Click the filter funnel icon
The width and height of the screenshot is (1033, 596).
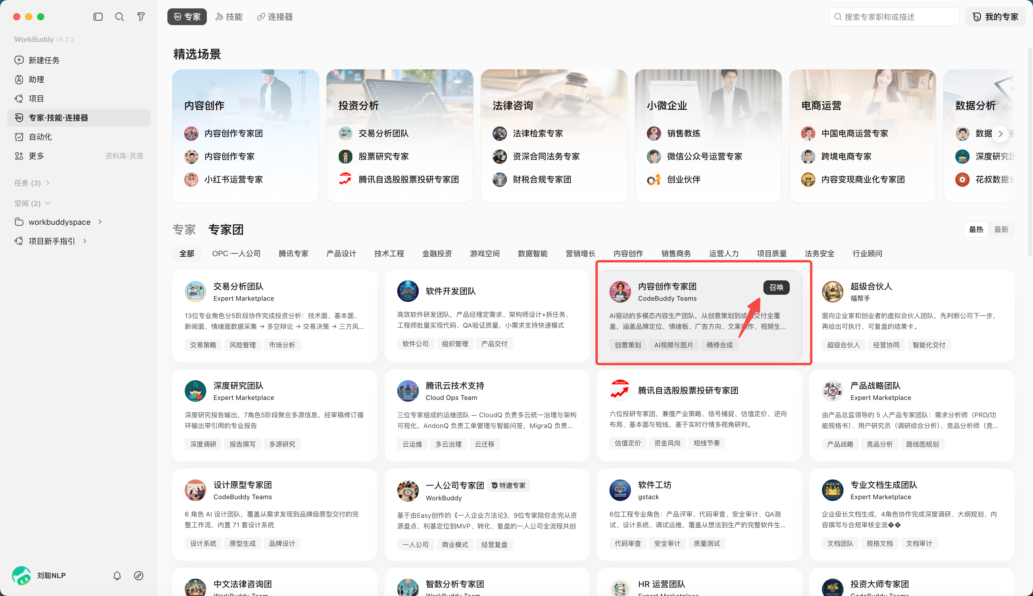click(141, 17)
